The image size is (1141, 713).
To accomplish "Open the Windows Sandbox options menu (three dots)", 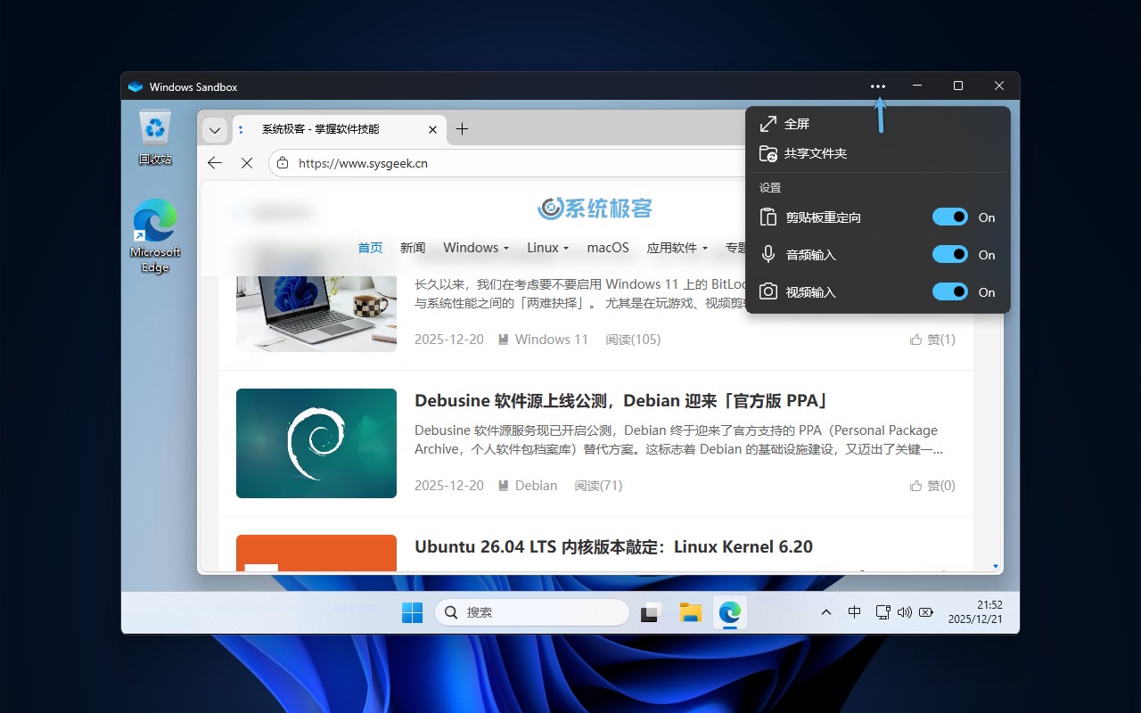I will pyautogui.click(x=878, y=86).
